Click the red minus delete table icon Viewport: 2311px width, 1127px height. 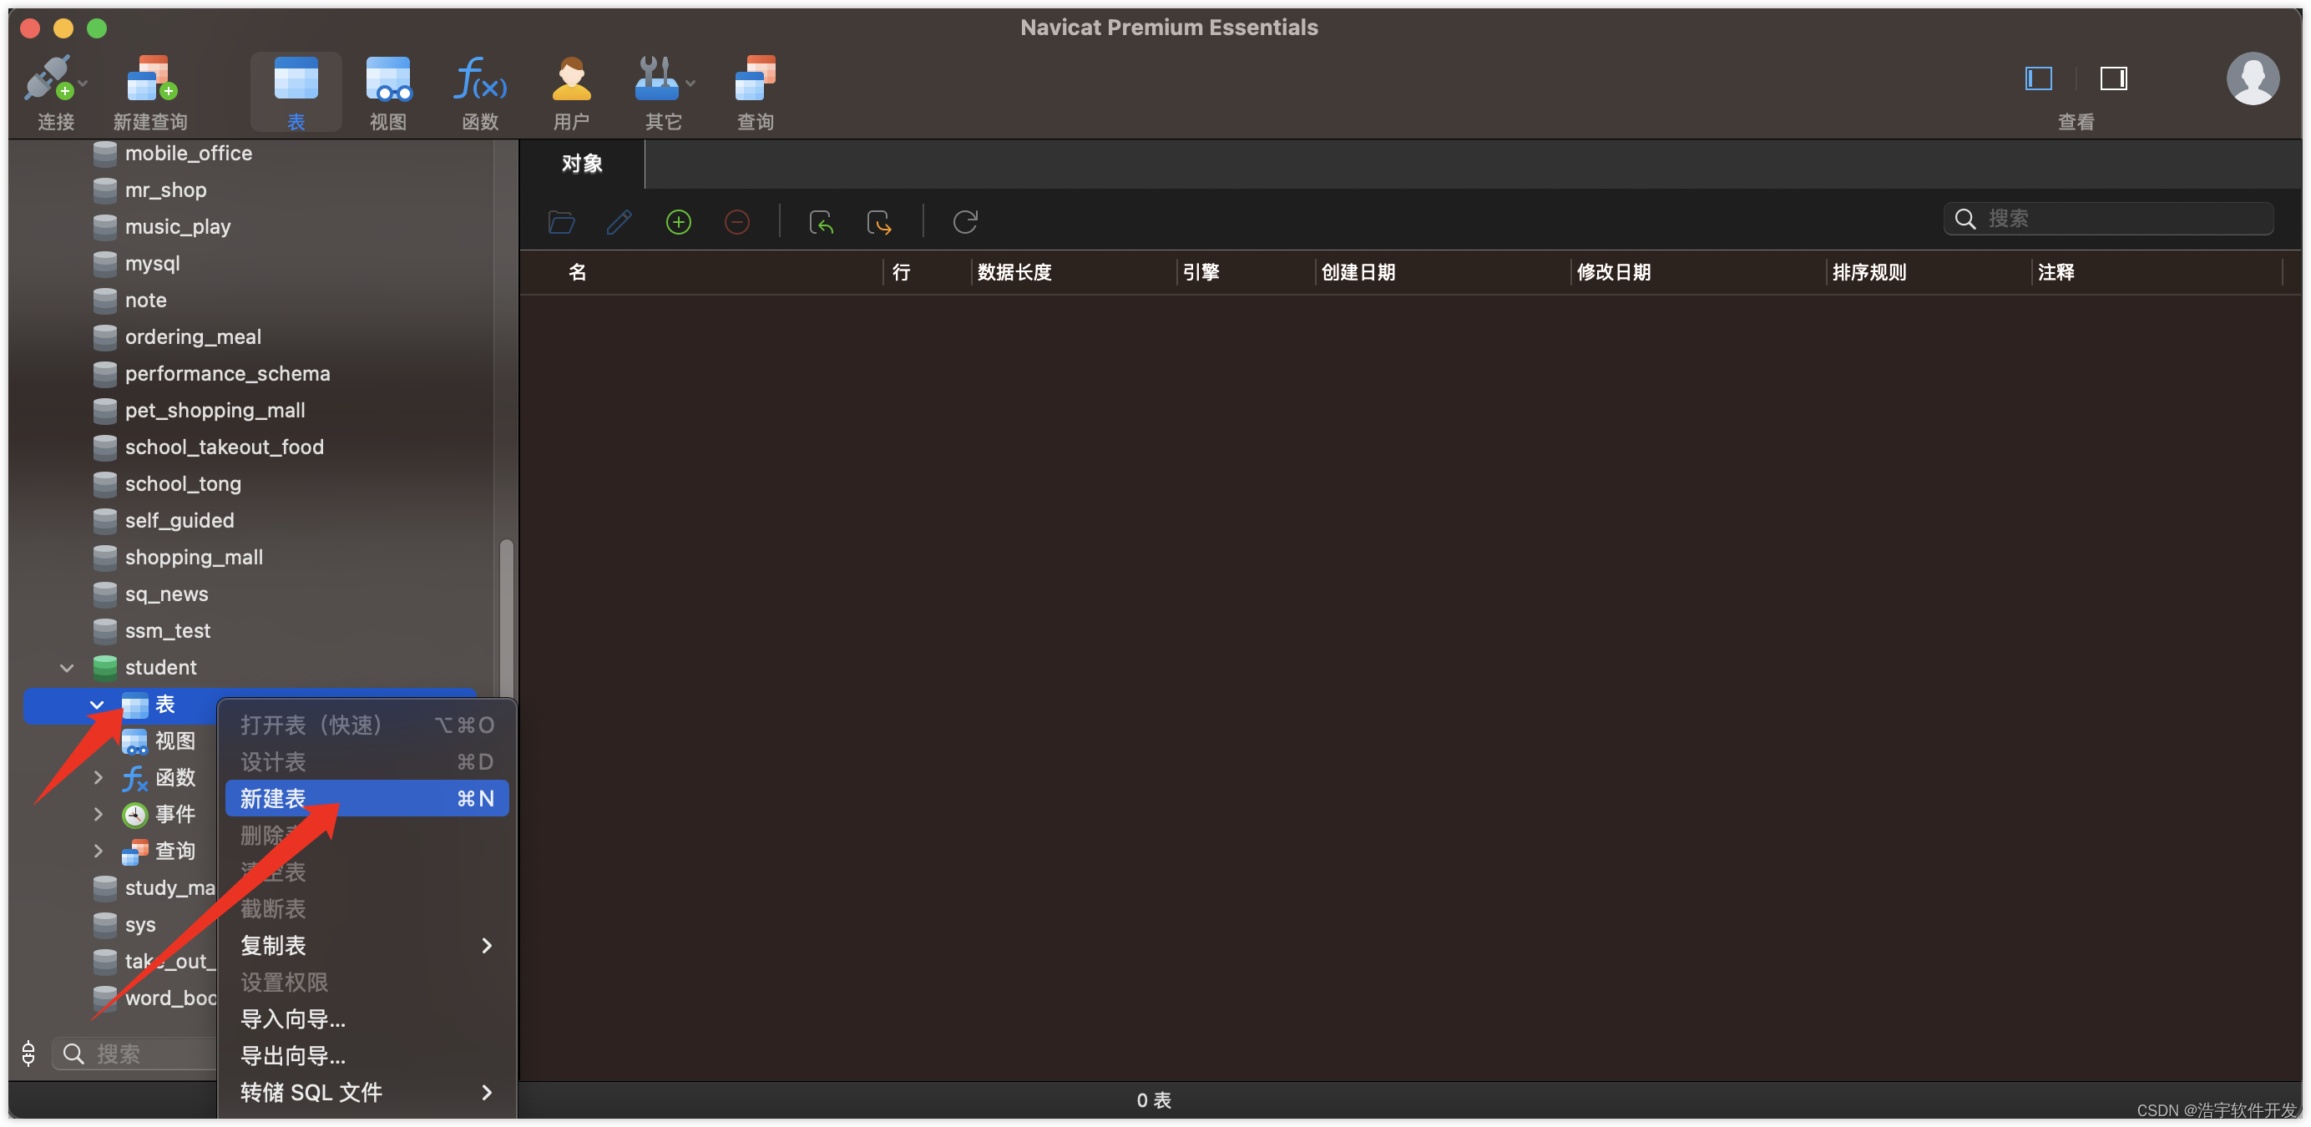pyautogui.click(x=736, y=221)
